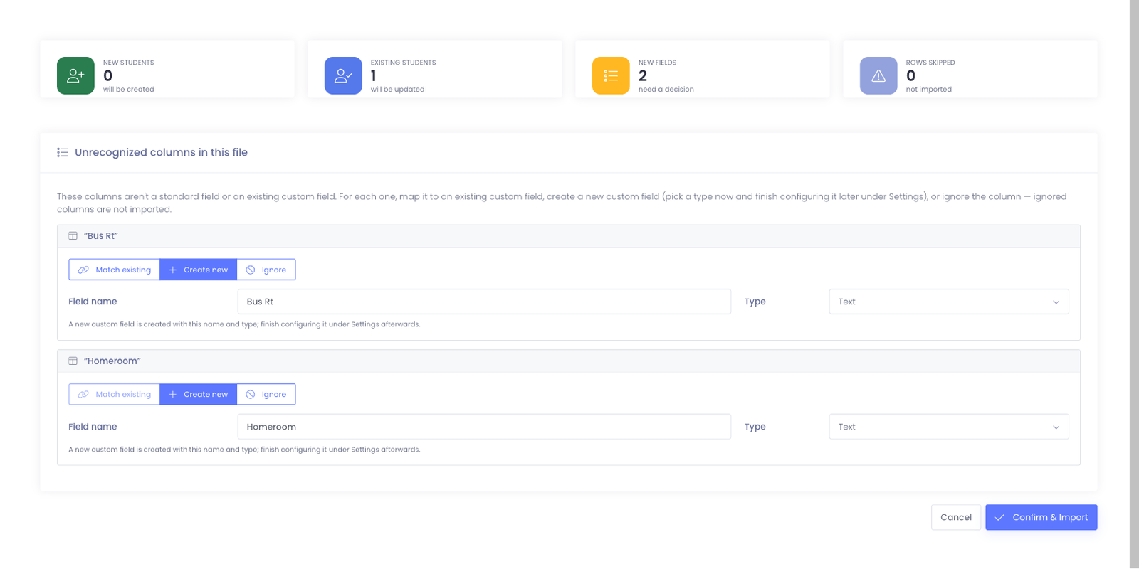The height and width of the screenshot is (569, 1139).
Task: Click the "need a decision" text
Action: point(666,90)
